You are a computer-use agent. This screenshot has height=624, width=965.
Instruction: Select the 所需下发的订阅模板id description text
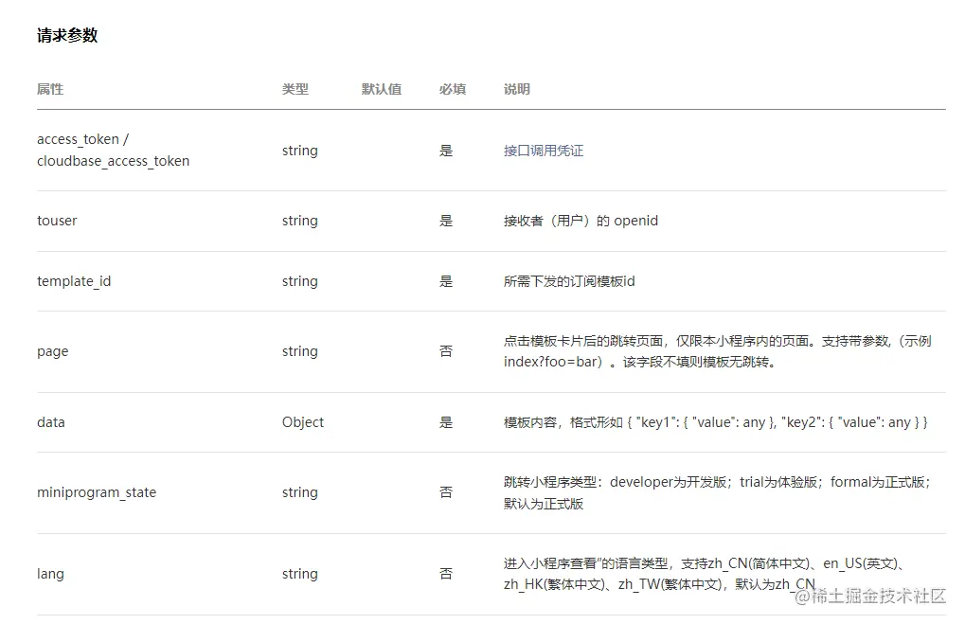tap(569, 281)
